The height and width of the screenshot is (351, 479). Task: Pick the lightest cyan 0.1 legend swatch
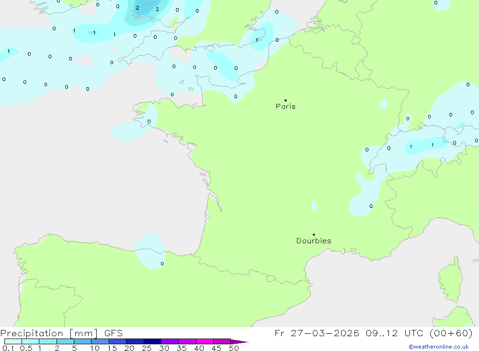[13, 341]
